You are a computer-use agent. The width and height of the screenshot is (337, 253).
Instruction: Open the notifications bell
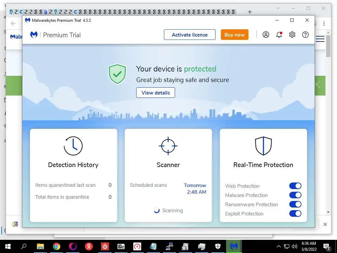click(279, 35)
